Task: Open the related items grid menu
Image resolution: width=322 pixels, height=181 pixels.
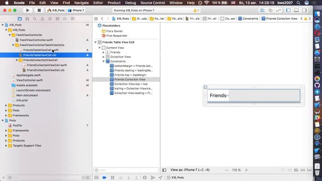Action: point(96,19)
